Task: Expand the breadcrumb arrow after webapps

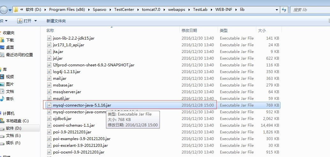Action: click(189, 10)
